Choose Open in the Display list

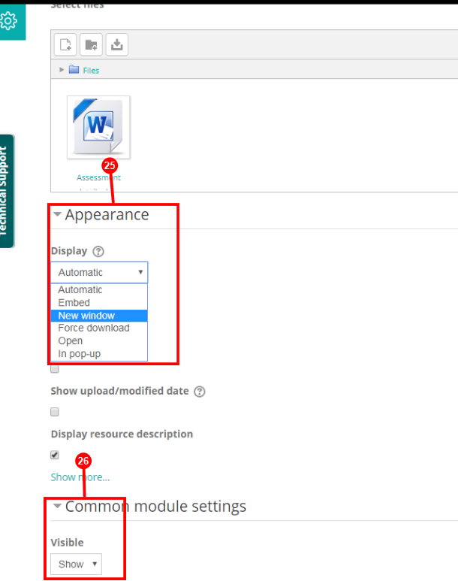99,341
